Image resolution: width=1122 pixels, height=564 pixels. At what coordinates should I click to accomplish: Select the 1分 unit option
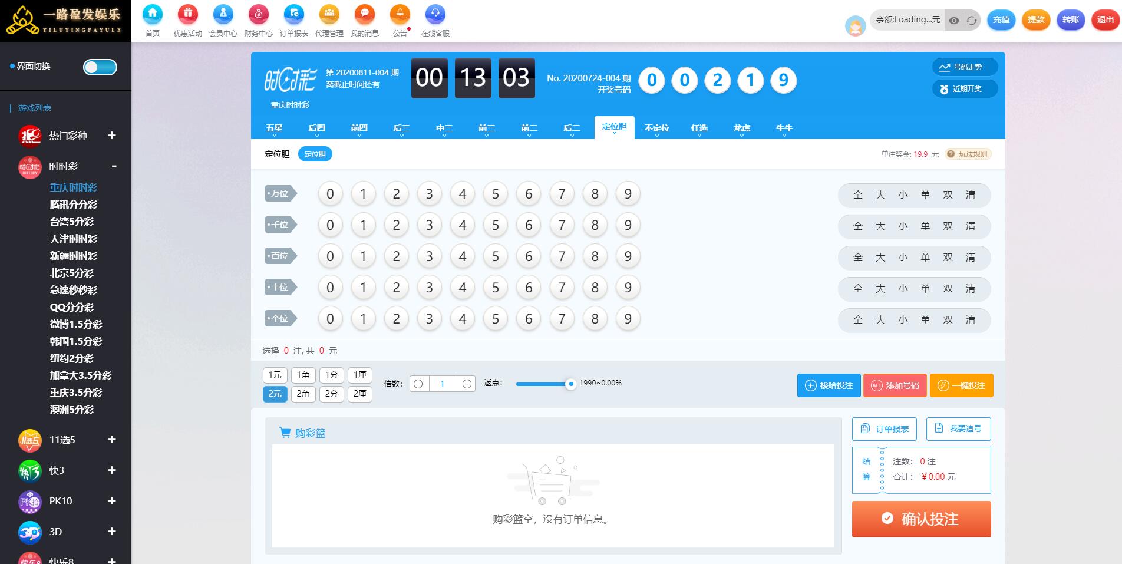[x=332, y=375]
